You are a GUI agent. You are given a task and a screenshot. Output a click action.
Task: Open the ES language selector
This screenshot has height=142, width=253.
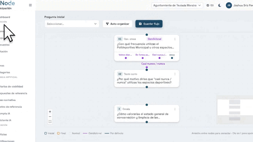pos(210,5)
